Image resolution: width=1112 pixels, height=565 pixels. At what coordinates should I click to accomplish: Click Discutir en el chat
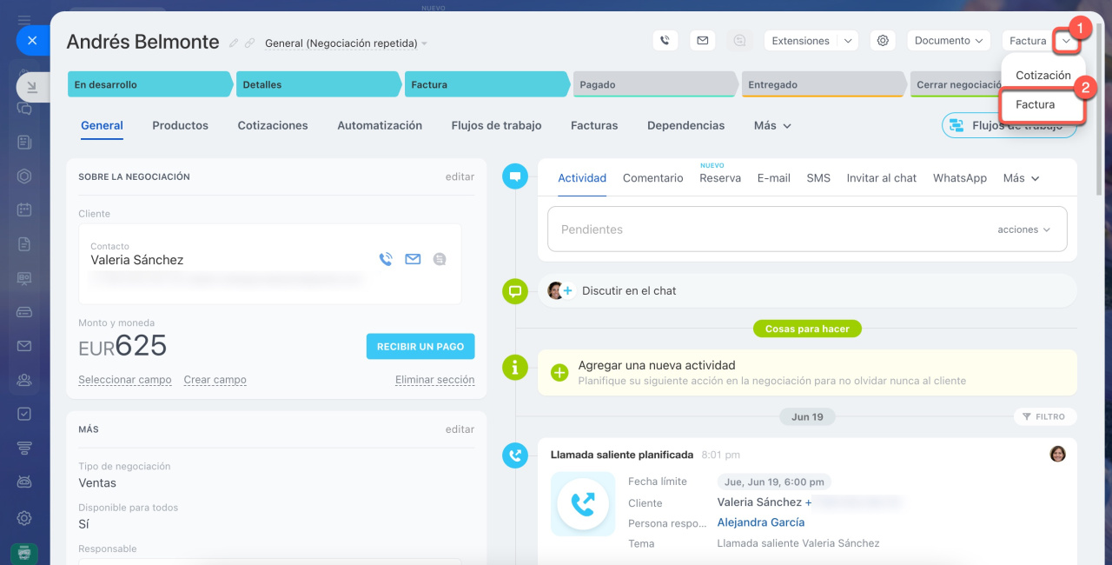(x=629, y=291)
